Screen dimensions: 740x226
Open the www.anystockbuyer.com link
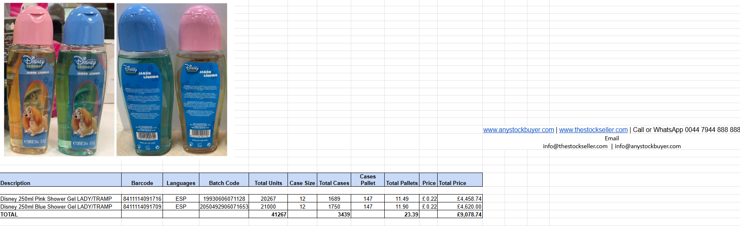518,130
